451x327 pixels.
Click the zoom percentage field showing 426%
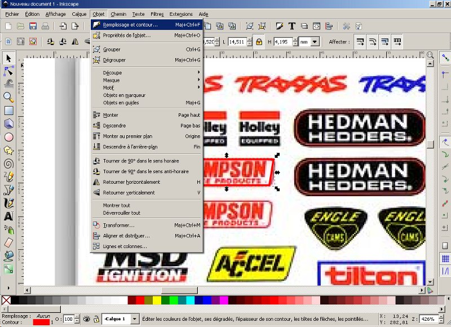tap(428, 319)
